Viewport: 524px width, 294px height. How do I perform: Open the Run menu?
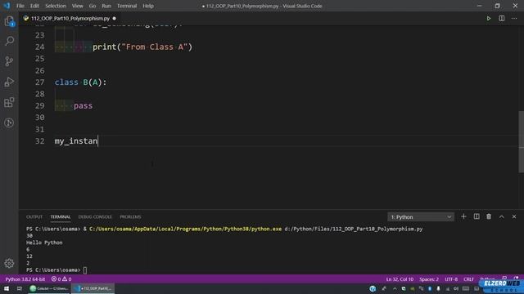[106, 6]
